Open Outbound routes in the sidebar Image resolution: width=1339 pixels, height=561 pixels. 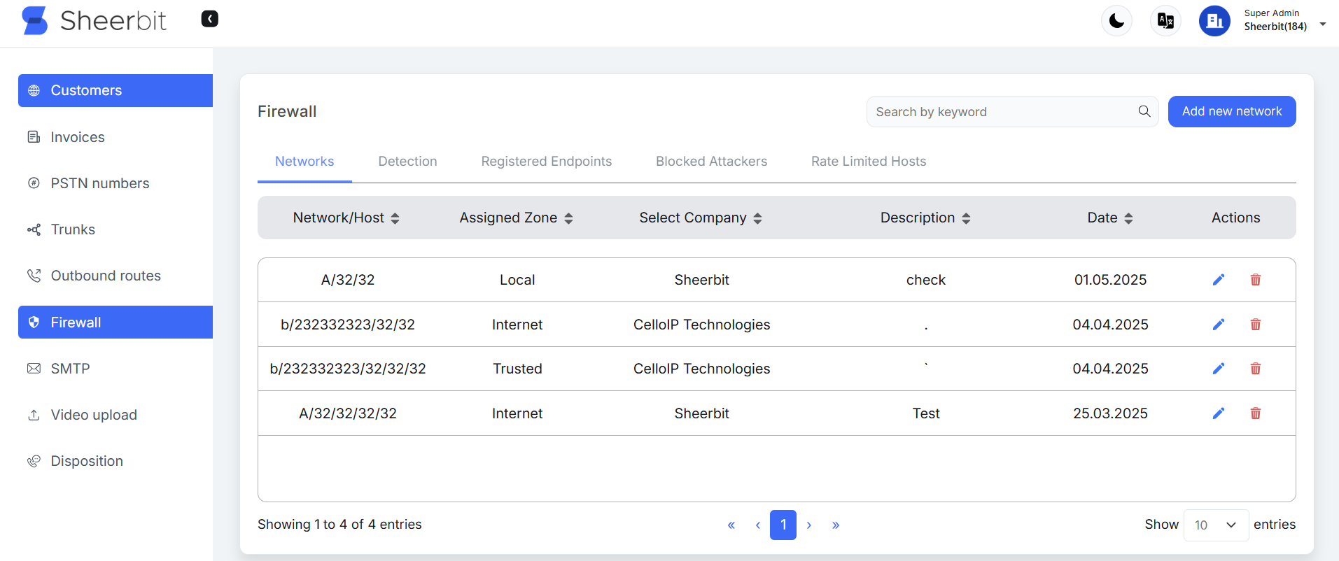click(106, 276)
